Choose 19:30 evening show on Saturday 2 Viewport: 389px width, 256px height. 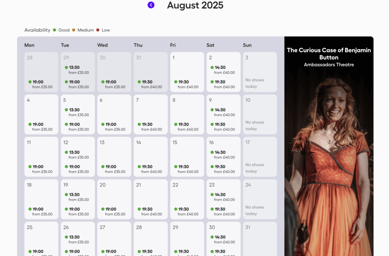223,84
